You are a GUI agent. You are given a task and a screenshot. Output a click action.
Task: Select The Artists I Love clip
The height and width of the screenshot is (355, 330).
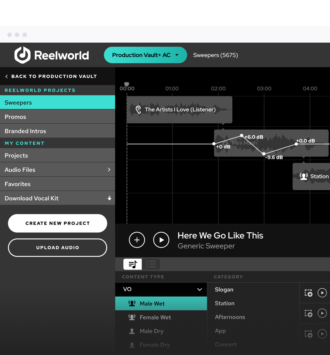[179, 110]
